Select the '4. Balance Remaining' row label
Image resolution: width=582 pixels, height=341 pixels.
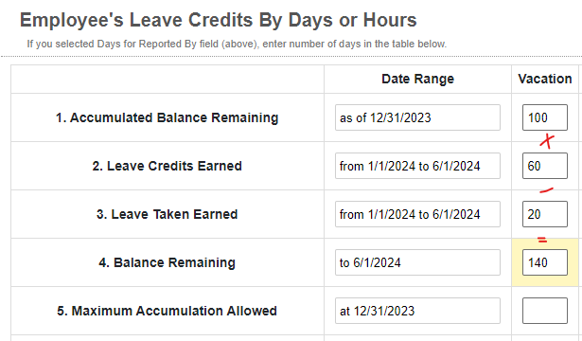[x=167, y=262]
